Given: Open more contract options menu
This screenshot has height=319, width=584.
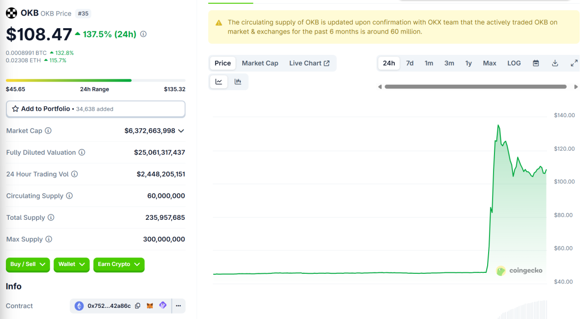Looking at the screenshot, I should coord(178,306).
